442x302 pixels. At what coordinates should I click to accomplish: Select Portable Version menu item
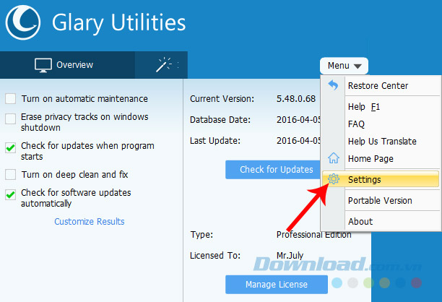(x=380, y=200)
